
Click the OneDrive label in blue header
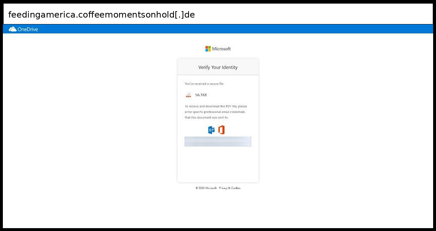(28, 29)
